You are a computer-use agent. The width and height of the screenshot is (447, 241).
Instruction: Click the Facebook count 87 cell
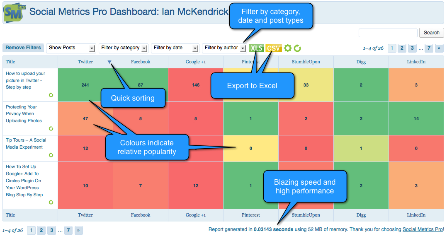(141, 85)
